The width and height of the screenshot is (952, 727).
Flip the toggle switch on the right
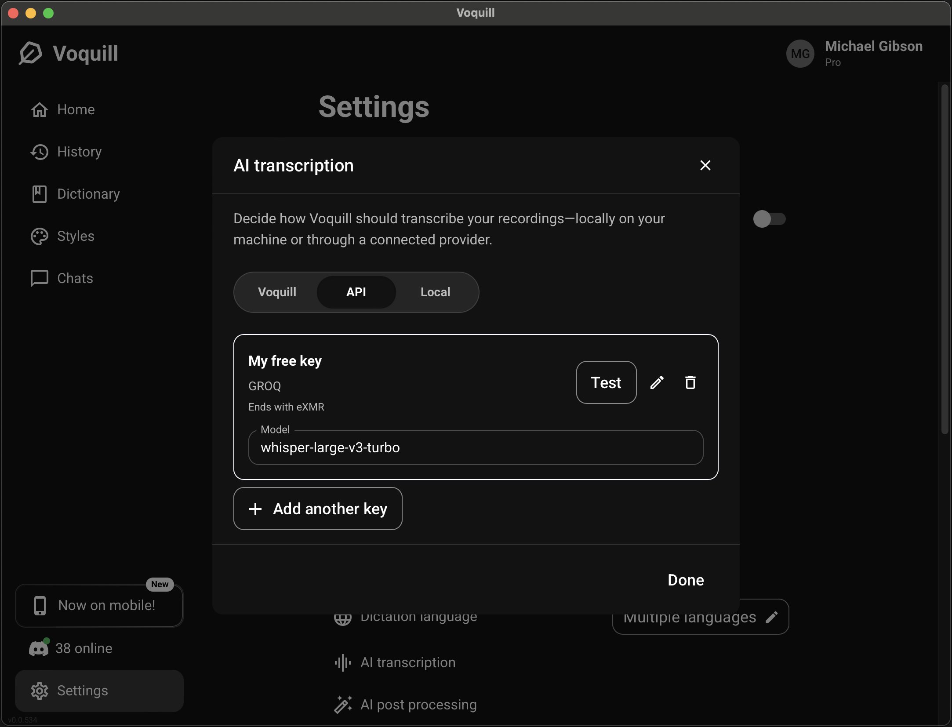tap(769, 219)
